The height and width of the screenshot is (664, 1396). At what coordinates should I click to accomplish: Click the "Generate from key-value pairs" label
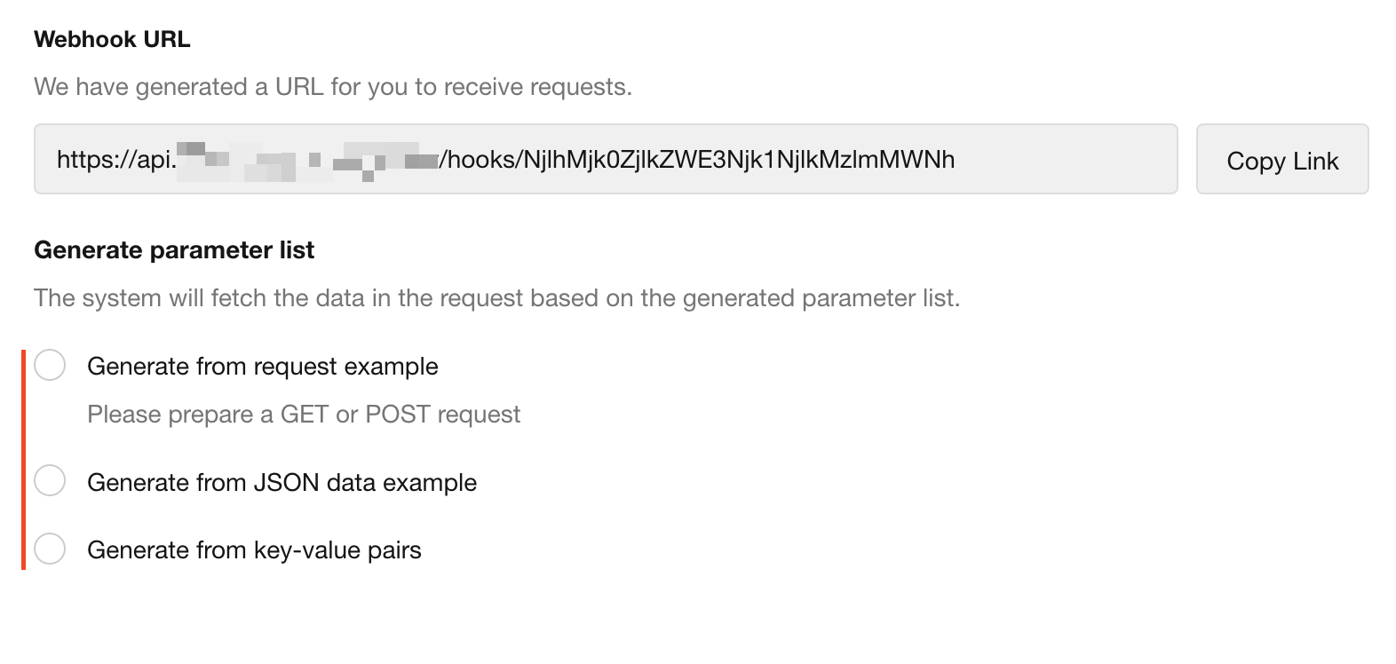tap(254, 550)
